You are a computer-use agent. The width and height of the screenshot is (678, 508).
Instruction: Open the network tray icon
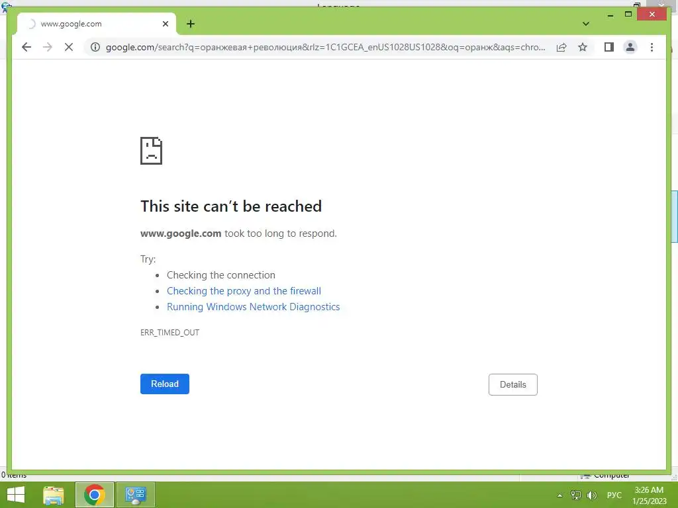point(576,495)
